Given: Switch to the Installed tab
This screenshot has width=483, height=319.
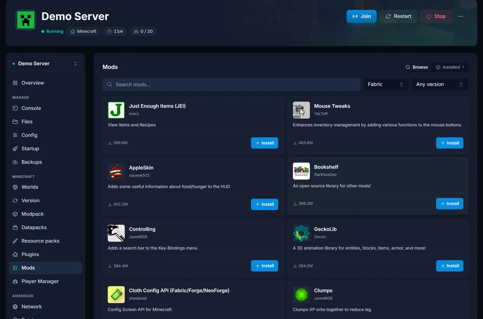Looking at the screenshot, I should coord(450,67).
